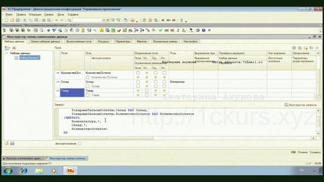324x182 pixels.
Task: Toggle Автозаголовок checkbox for Количество Остаток
Action: (x=88, y=77)
